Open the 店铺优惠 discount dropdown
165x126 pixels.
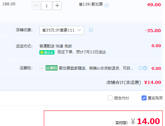[62, 30]
